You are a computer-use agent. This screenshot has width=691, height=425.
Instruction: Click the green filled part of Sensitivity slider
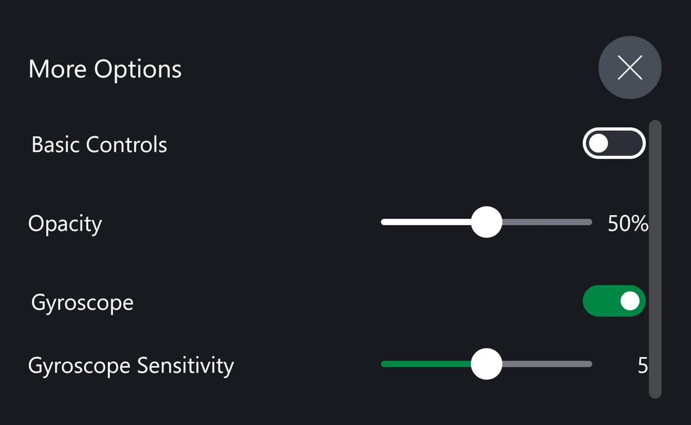[x=426, y=364]
